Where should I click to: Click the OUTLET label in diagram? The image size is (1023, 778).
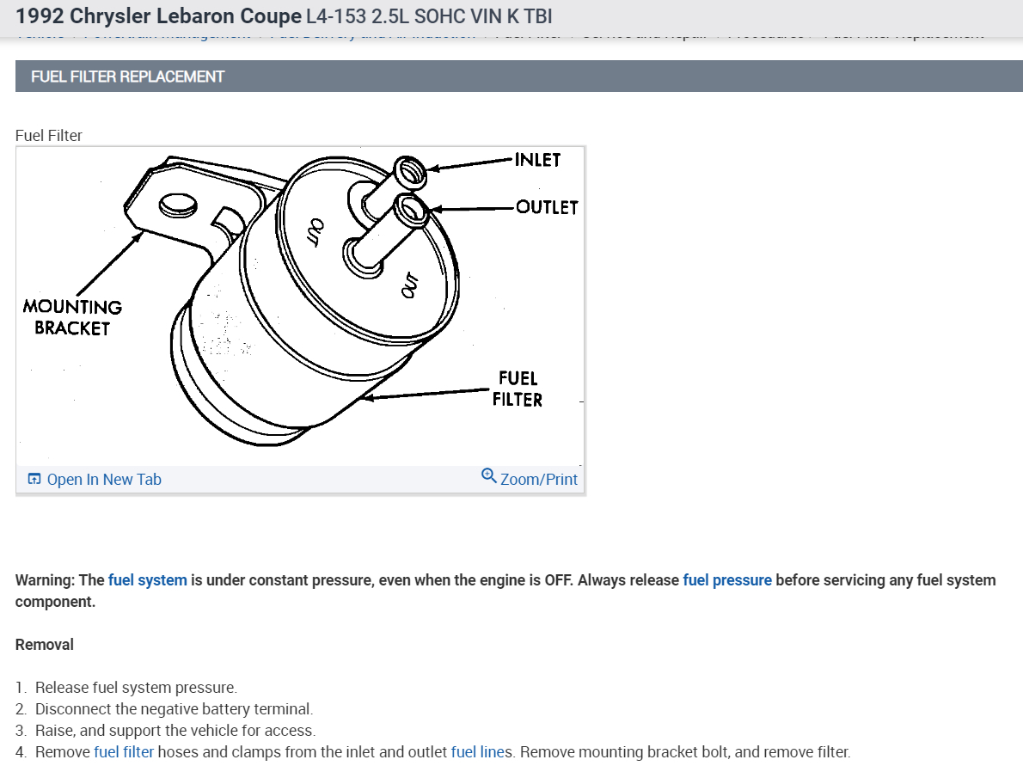click(x=547, y=207)
